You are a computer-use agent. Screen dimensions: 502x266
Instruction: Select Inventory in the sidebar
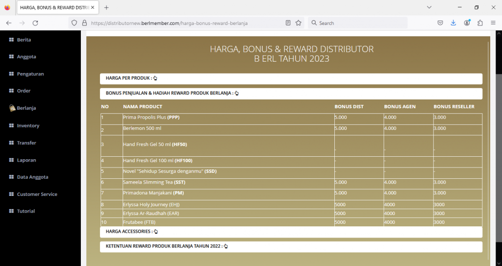click(28, 126)
